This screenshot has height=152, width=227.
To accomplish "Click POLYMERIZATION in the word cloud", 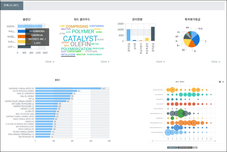I will point(76,49).
